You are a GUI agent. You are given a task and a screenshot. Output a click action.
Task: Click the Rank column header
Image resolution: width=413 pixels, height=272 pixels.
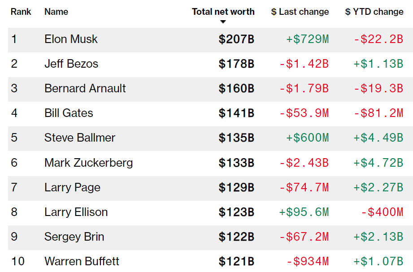coord(21,12)
